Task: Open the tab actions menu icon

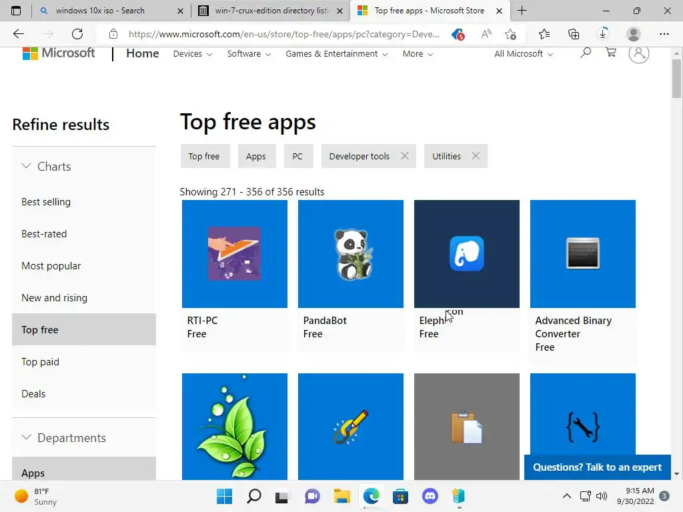Action: [16, 11]
